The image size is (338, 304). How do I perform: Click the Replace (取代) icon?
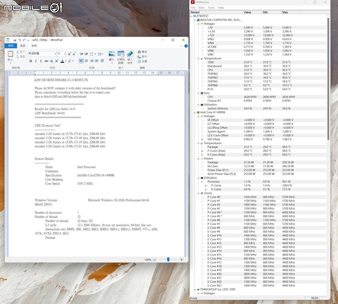(139, 57)
